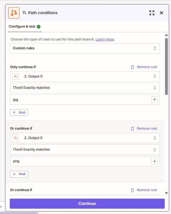Open first rule's Output 0 field dropdown
Image resolution: width=171 pixels, height=214 pixels.
85,77
